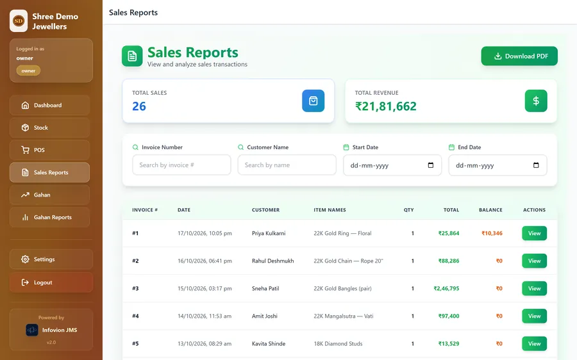Click the total ₹88,286 cell
This screenshot has height=360, width=577.
point(449,261)
